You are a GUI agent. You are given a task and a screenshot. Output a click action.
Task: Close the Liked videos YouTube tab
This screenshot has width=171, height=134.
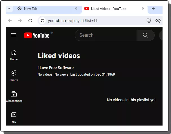[143, 8]
